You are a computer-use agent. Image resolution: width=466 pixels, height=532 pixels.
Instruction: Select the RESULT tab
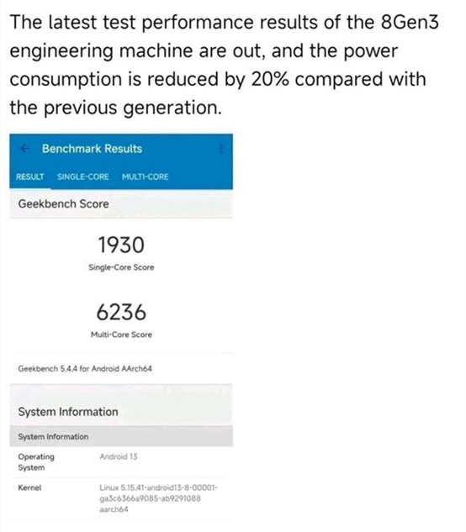(30, 176)
